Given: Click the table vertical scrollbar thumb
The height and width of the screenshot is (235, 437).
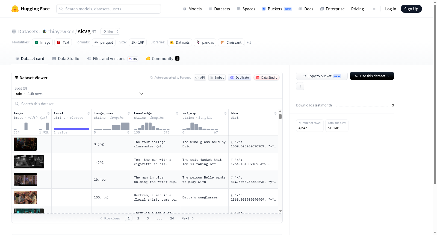Looking at the screenshot, I should pos(280,117).
